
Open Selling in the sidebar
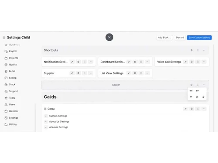tap(11, 78)
